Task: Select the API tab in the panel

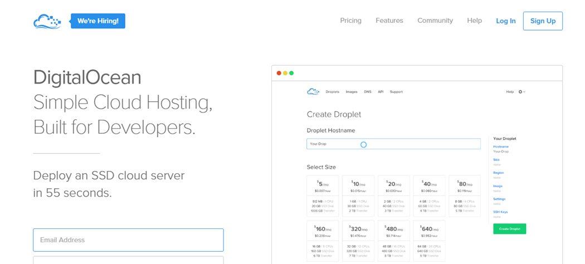Action: click(381, 92)
